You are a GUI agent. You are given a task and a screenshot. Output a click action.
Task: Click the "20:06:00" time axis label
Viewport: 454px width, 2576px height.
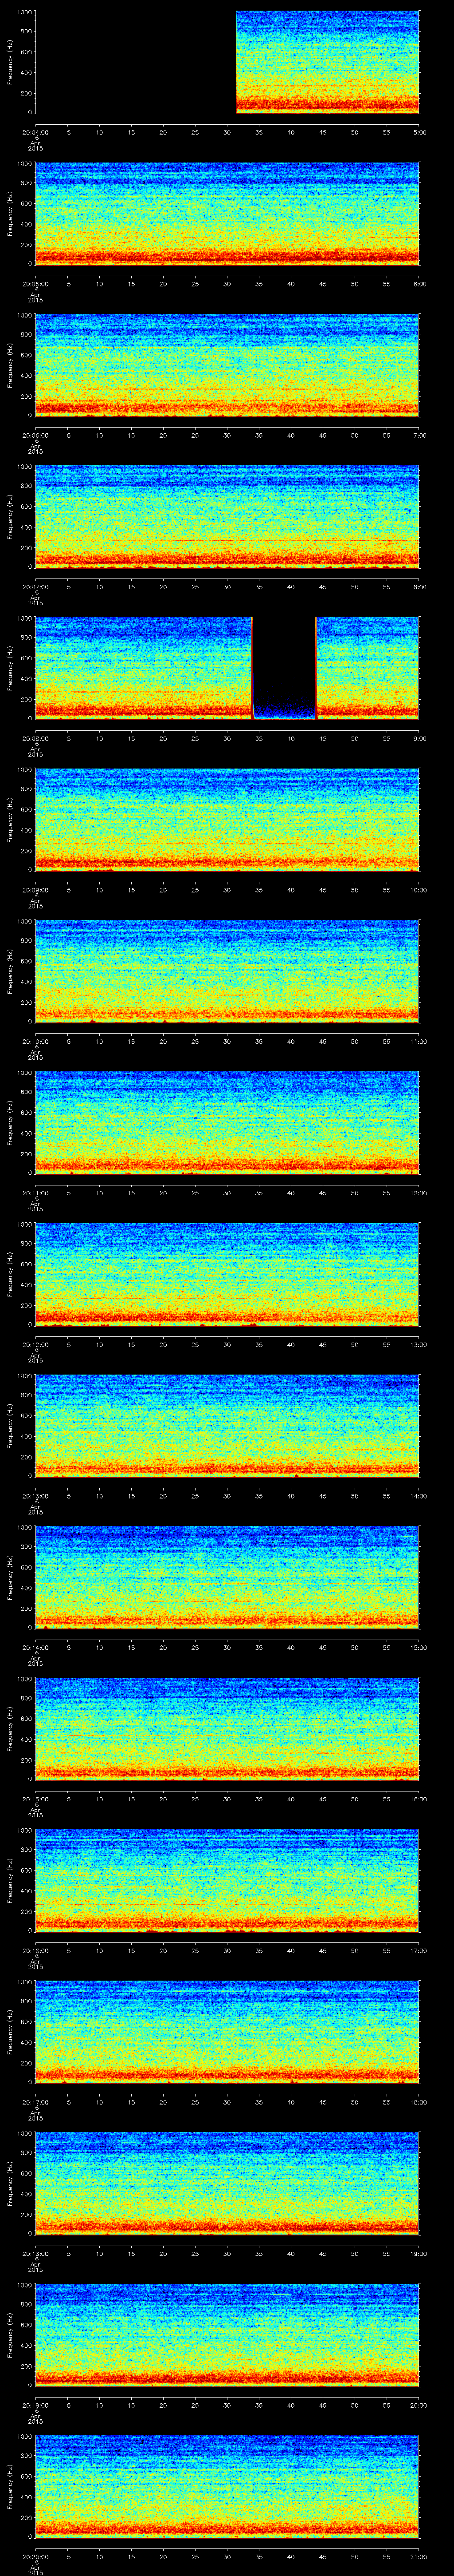[35, 435]
